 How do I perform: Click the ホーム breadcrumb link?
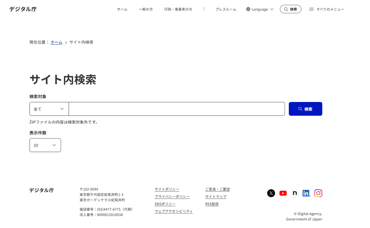56,42
